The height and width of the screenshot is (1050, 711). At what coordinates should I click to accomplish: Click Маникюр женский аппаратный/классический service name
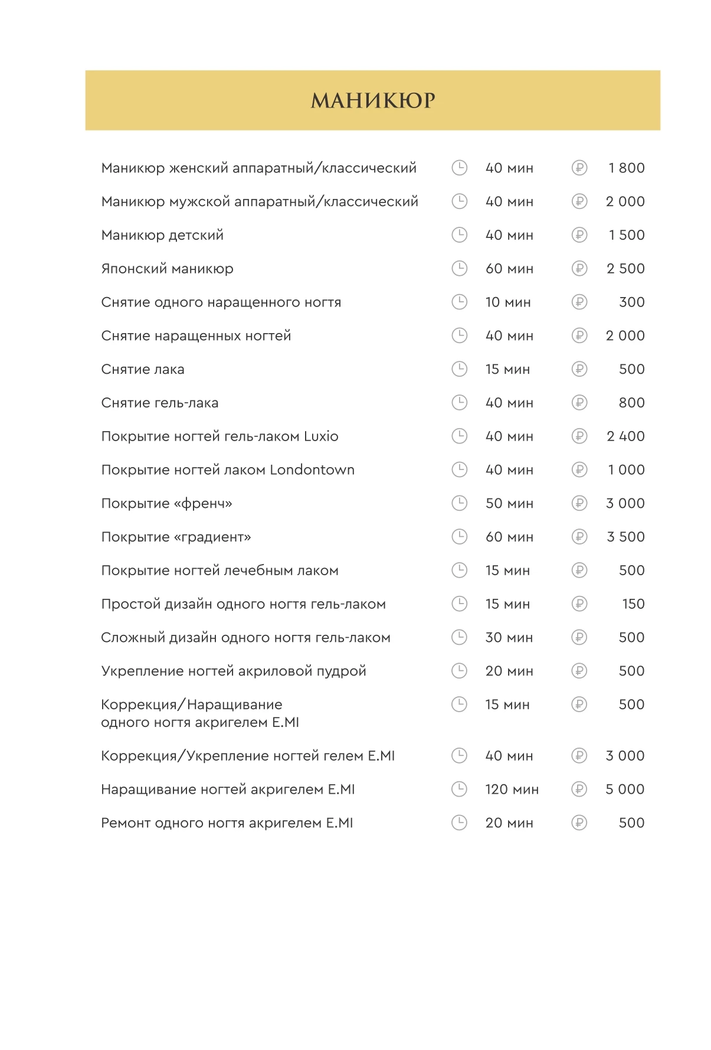point(259,168)
